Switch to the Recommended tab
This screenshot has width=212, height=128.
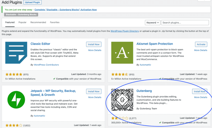click(x=38, y=23)
